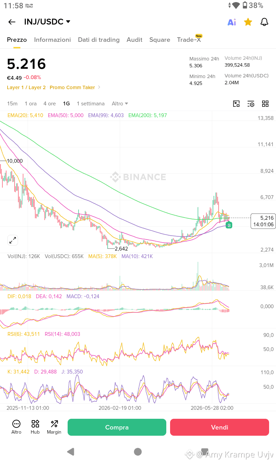The height and width of the screenshot is (463, 276).
Task: Select 15m timeframe
Action: coord(12,104)
